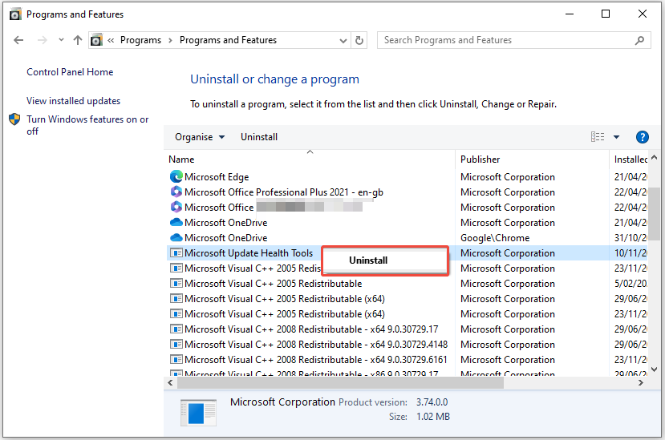Click the Back navigation arrow

(18, 40)
